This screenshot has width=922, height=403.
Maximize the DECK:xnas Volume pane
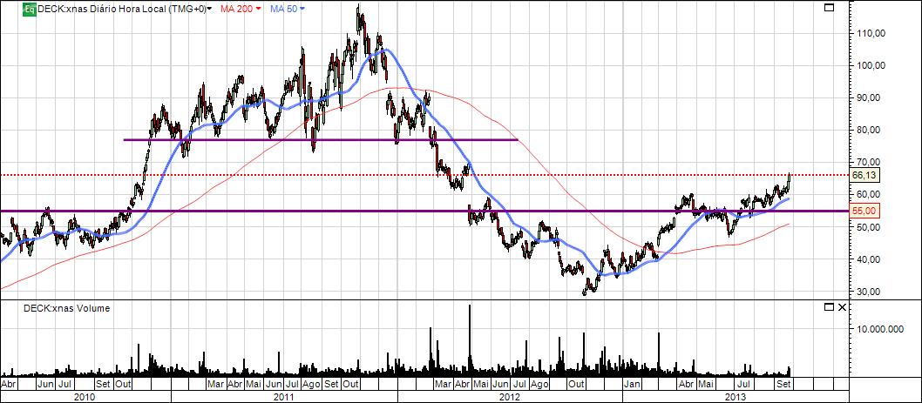[829, 307]
